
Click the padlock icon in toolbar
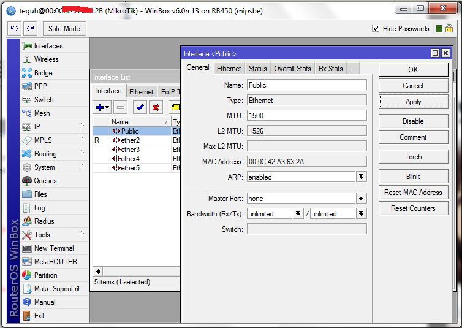pos(449,29)
